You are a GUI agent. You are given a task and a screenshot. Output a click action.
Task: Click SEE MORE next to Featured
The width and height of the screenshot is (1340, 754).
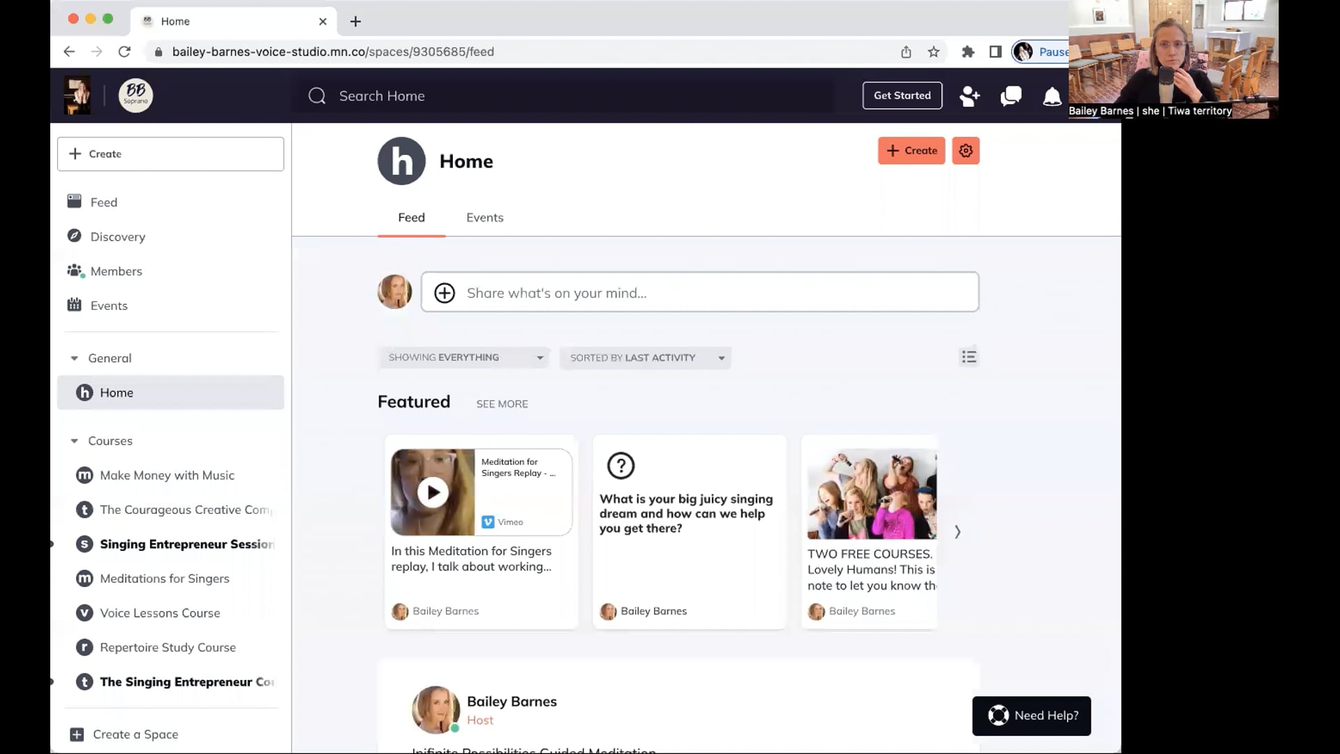pos(502,404)
